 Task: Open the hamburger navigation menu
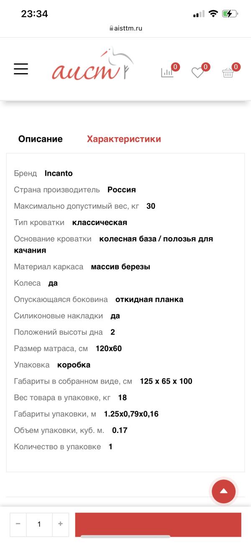click(21, 69)
